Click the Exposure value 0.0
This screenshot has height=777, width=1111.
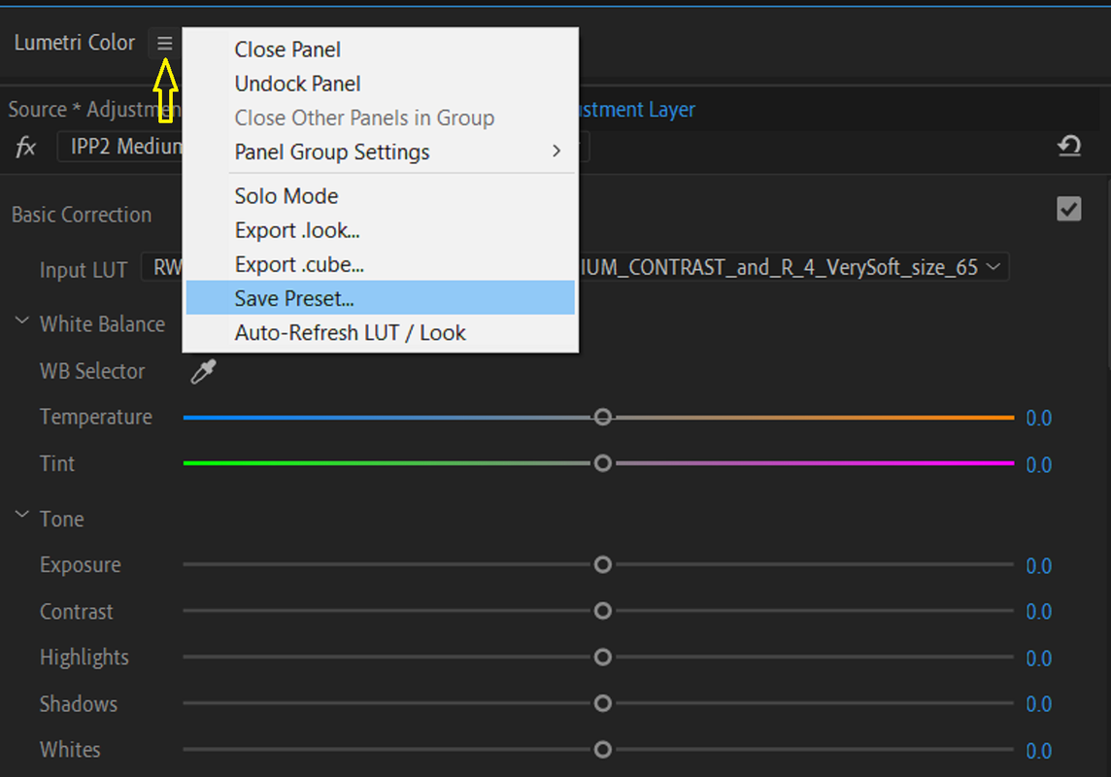tap(1039, 566)
